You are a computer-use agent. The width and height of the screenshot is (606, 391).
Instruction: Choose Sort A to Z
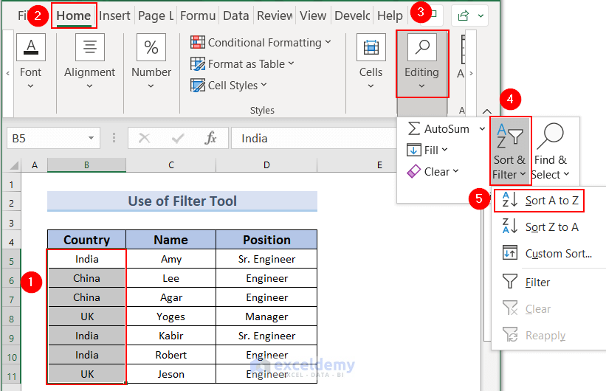pyautogui.click(x=551, y=200)
